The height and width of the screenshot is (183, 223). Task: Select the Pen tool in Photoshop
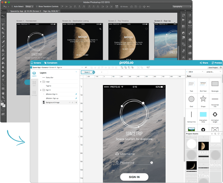coord(3,76)
